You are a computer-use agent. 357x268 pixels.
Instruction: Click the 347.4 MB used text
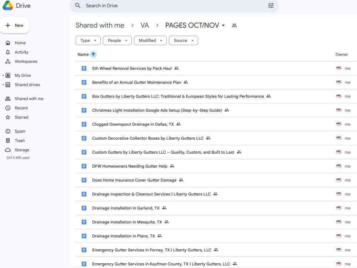pyautogui.click(x=18, y=158)
